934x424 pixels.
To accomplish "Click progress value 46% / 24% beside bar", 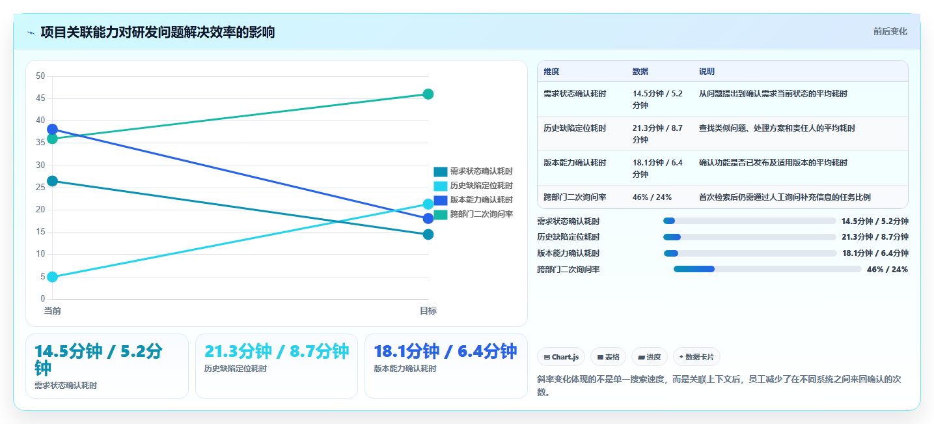I will [887, 270].
